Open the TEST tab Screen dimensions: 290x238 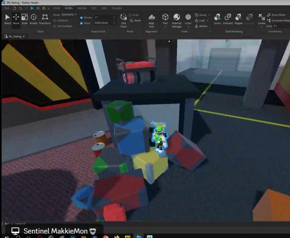94,8
